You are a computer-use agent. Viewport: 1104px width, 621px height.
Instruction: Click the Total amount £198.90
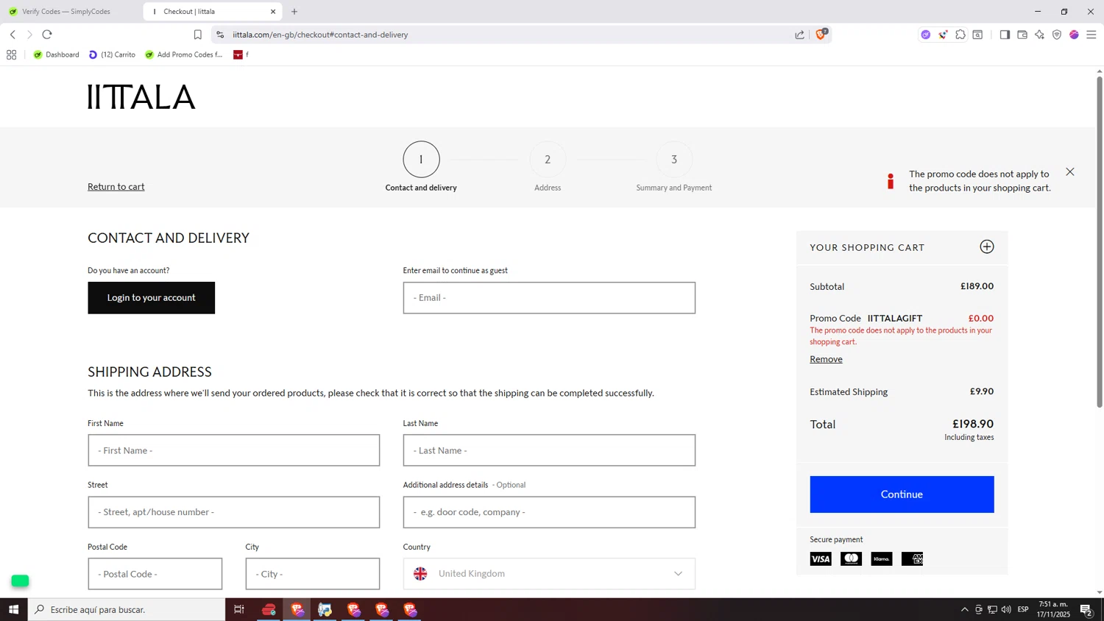click(973, 424)
